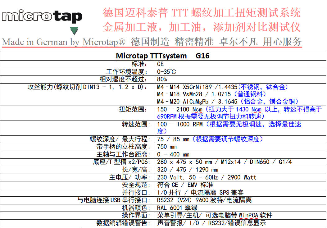The image size is (327, 228).
Task: Click the value RS232 (V24) 9600 波特/电流隔离
Action: coord(204,200)
